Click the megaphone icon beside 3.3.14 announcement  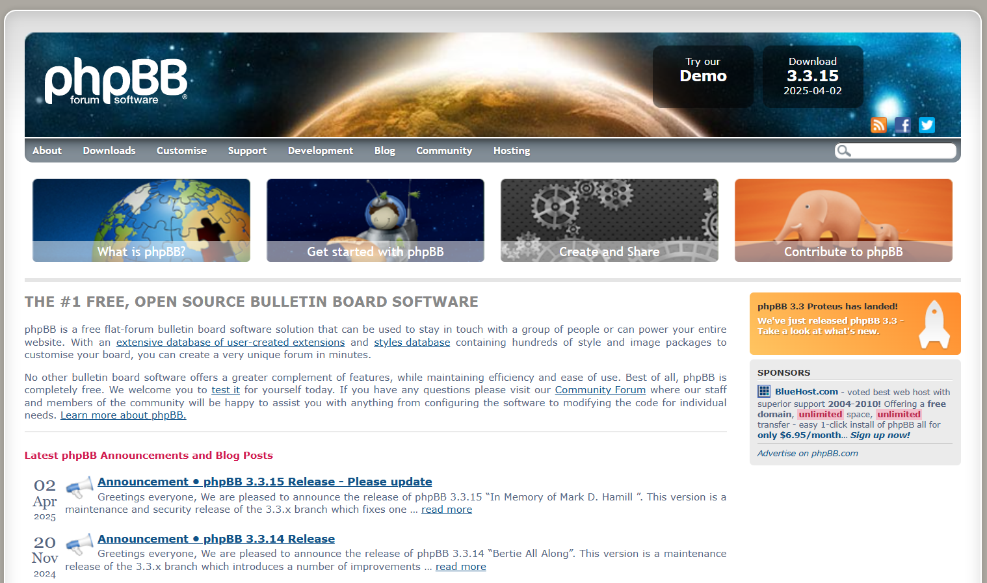click(x=80, y=543)
